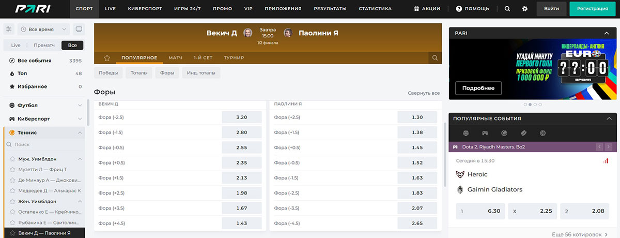Switch sidebar filter to Live

click(16, 45)
